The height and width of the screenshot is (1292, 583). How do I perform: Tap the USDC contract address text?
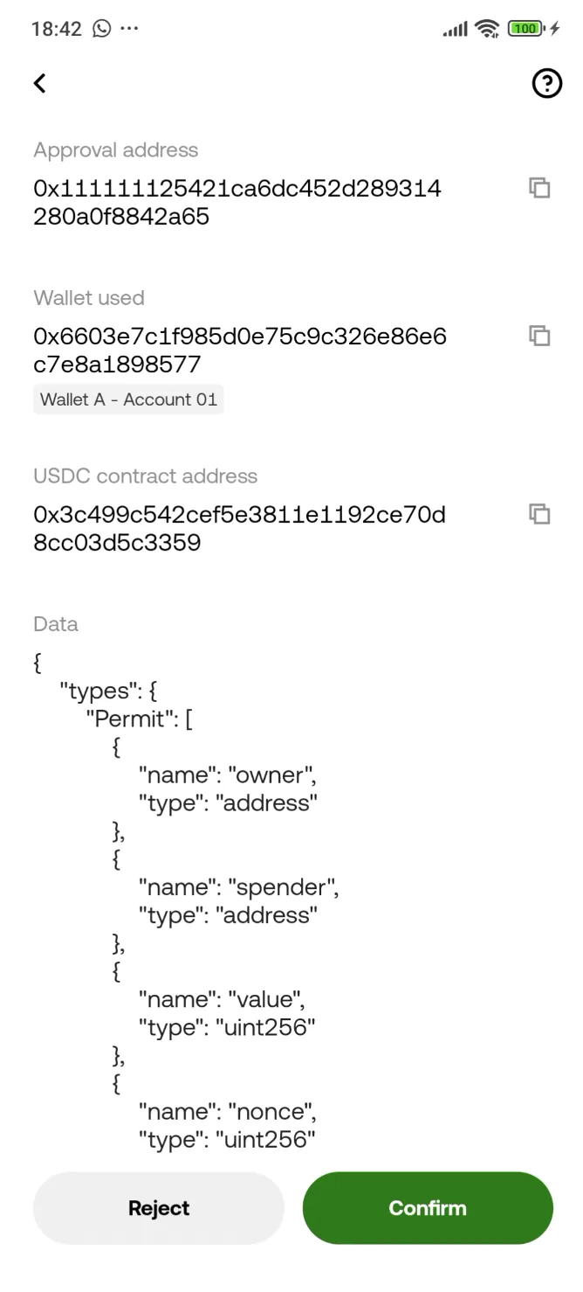(x=239, y=528)
